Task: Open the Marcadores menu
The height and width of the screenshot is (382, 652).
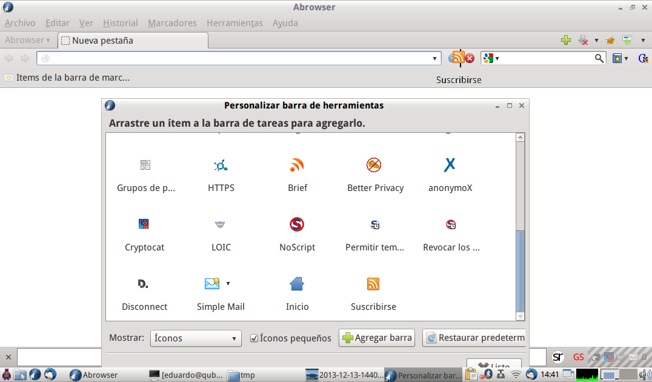Action: (x=172, y=23)
